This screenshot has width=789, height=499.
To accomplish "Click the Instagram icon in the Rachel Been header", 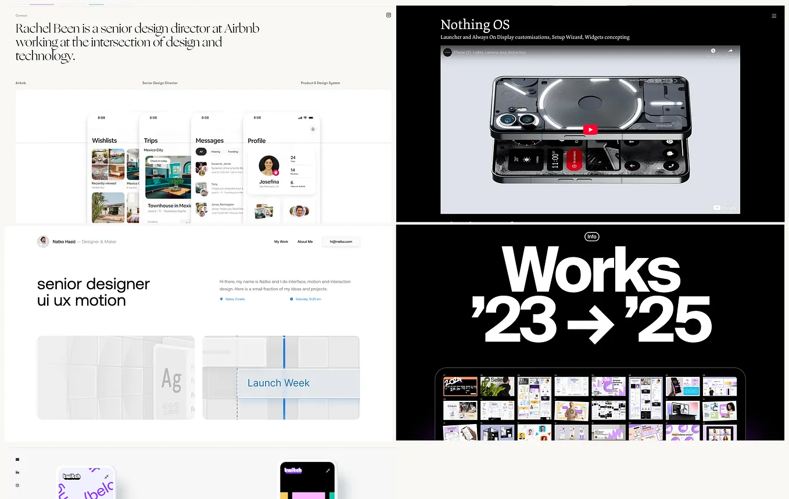I will click(388, 15).
